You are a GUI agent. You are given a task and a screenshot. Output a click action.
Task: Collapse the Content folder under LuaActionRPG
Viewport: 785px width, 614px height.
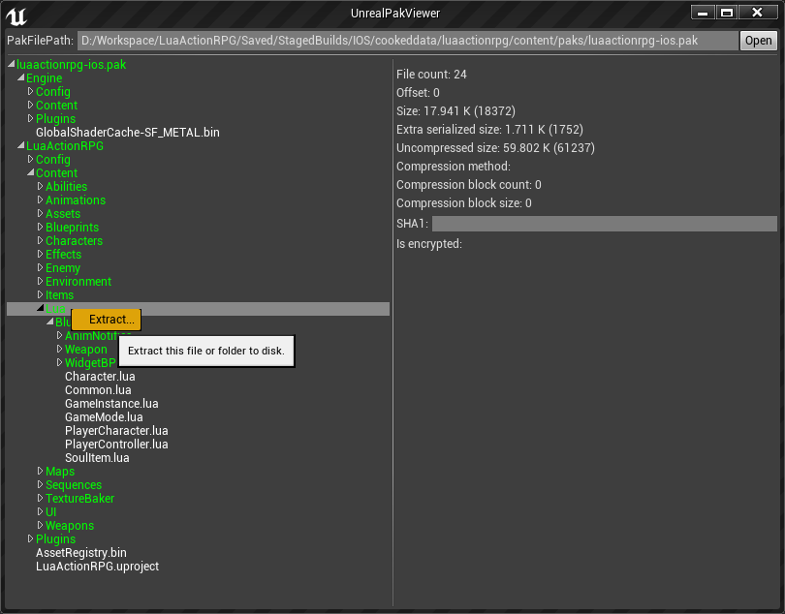[31, 172]
